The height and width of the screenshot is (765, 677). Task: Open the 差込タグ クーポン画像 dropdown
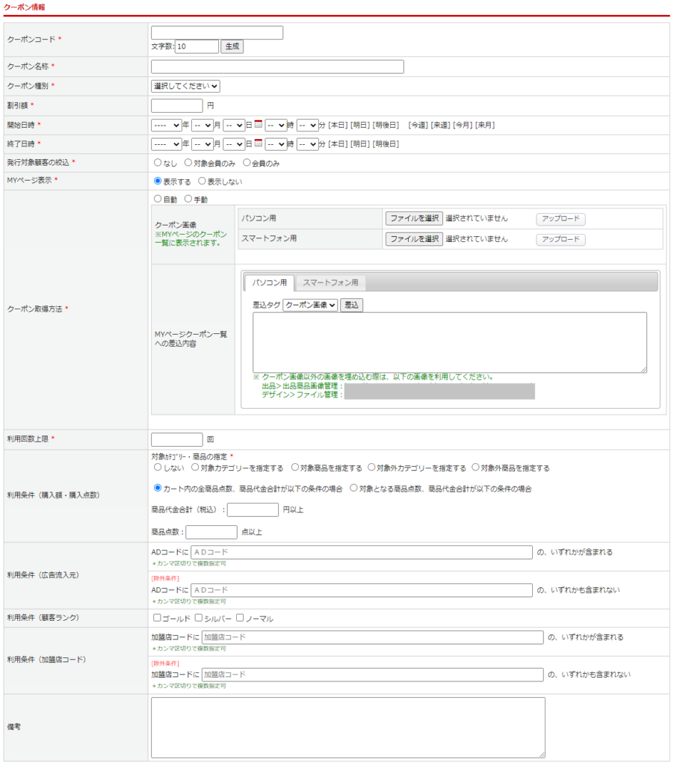click(x=310, y=305)
